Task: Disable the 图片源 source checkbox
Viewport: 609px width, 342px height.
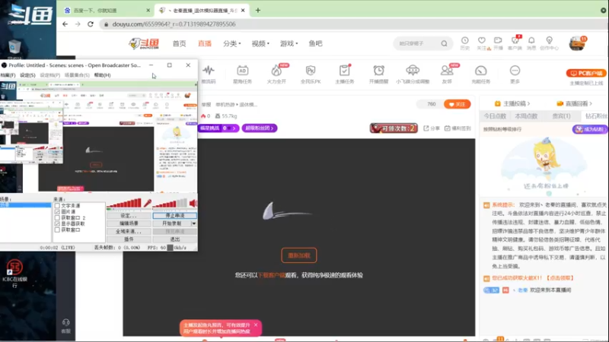Action: point(57,212)
